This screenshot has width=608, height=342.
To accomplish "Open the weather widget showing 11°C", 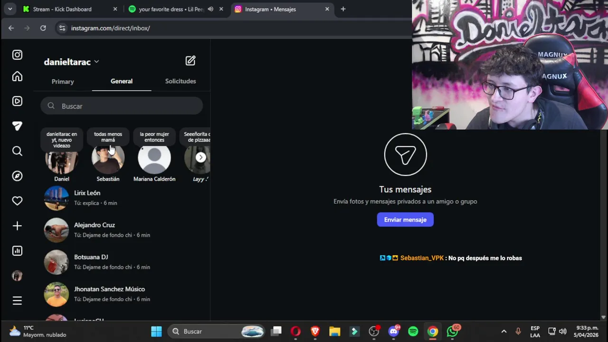I will pyautogui.click(x=38, y=331).
